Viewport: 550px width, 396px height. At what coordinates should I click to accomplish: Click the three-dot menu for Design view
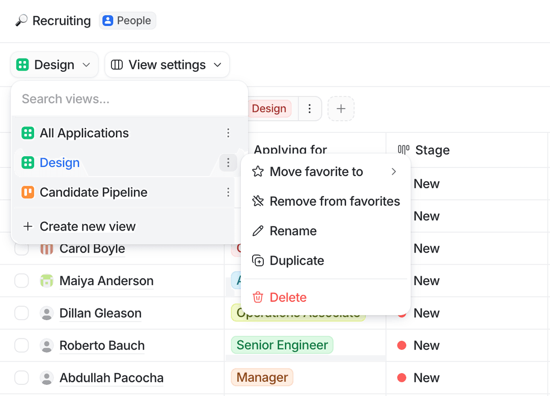point(228,162)
